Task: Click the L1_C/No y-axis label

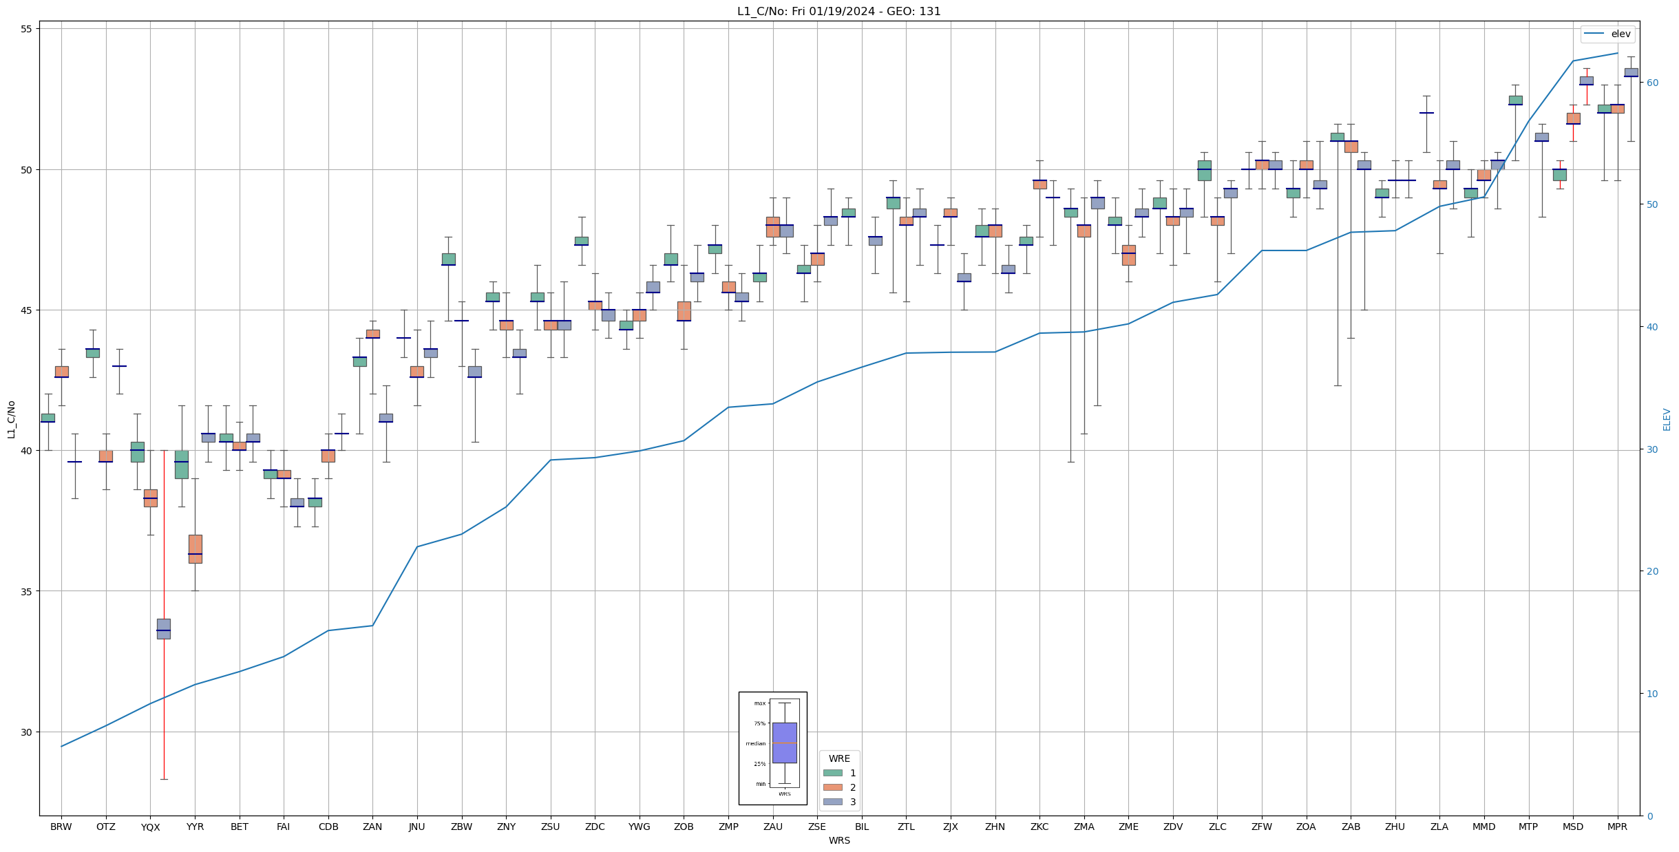Action: [11, 419]
